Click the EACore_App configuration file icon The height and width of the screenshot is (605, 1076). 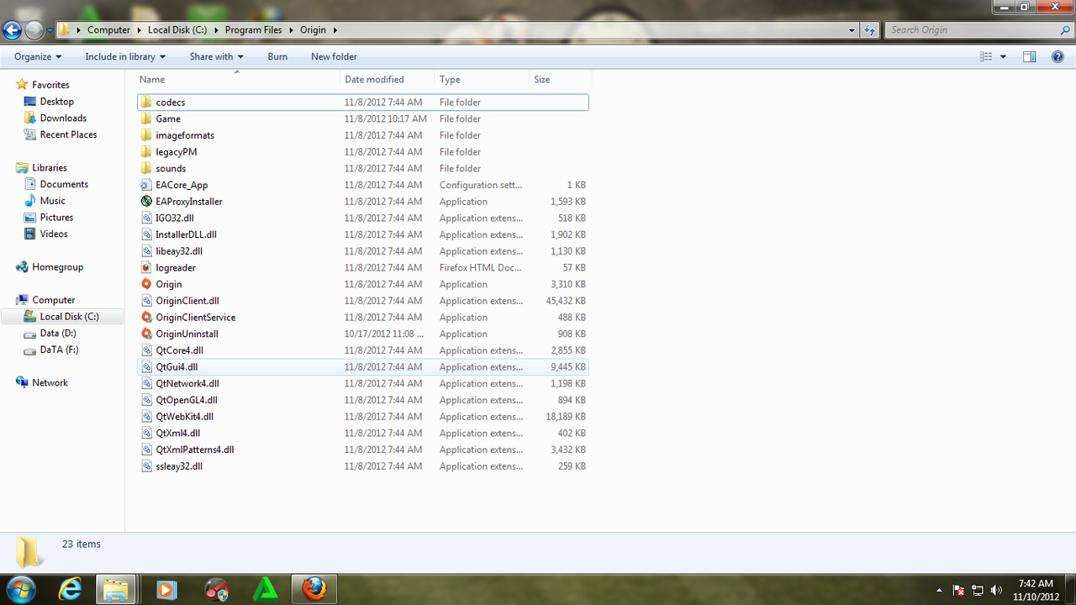(146, 185)
